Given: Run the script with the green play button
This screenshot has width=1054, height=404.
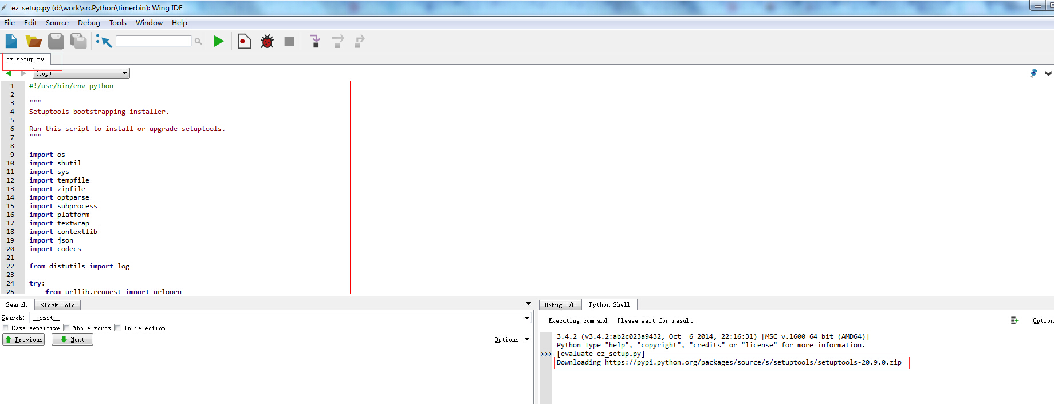Looking at the screenshot, I should pyautogui.click(x=218, y=41).
